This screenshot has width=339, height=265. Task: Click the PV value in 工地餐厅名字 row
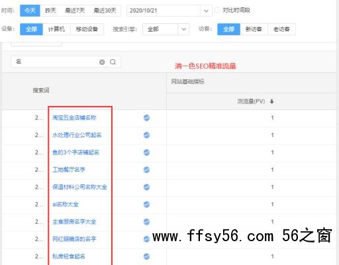click(x=272, y=170)
